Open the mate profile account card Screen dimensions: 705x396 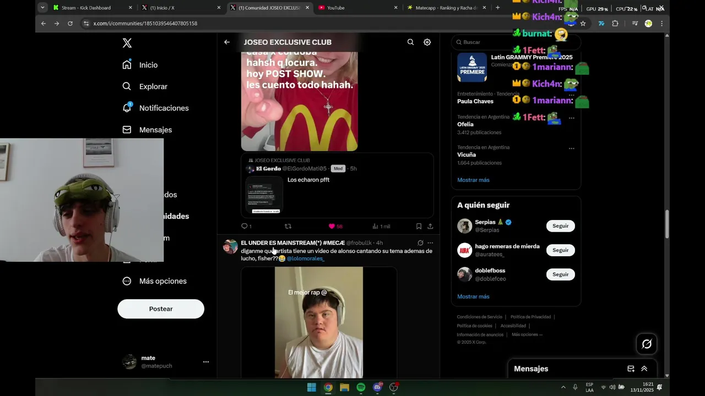(165, 362)
